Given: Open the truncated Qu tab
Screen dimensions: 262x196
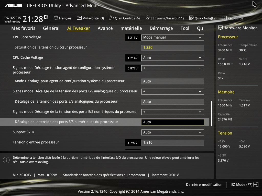Looking at the screenshot, I should pos(200,28).
